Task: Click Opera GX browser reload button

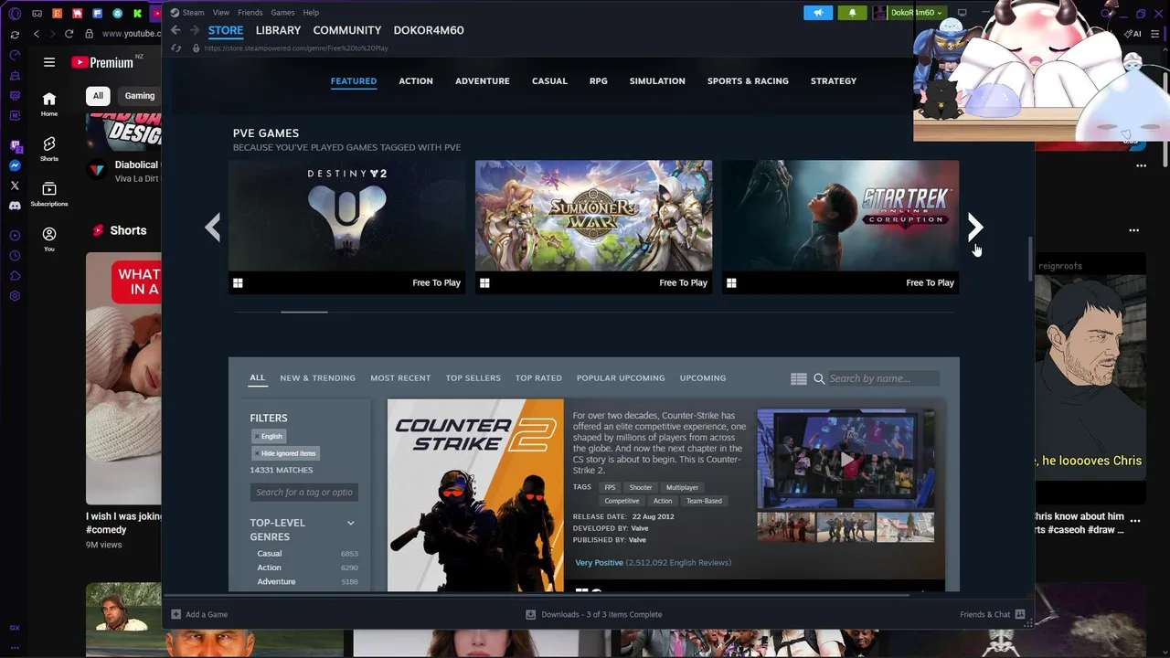Action: coord(69,34)
